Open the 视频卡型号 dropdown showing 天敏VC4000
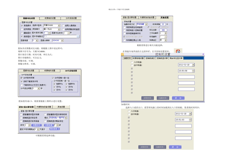This screenshot has height=168, width=238. pos(59,25)
